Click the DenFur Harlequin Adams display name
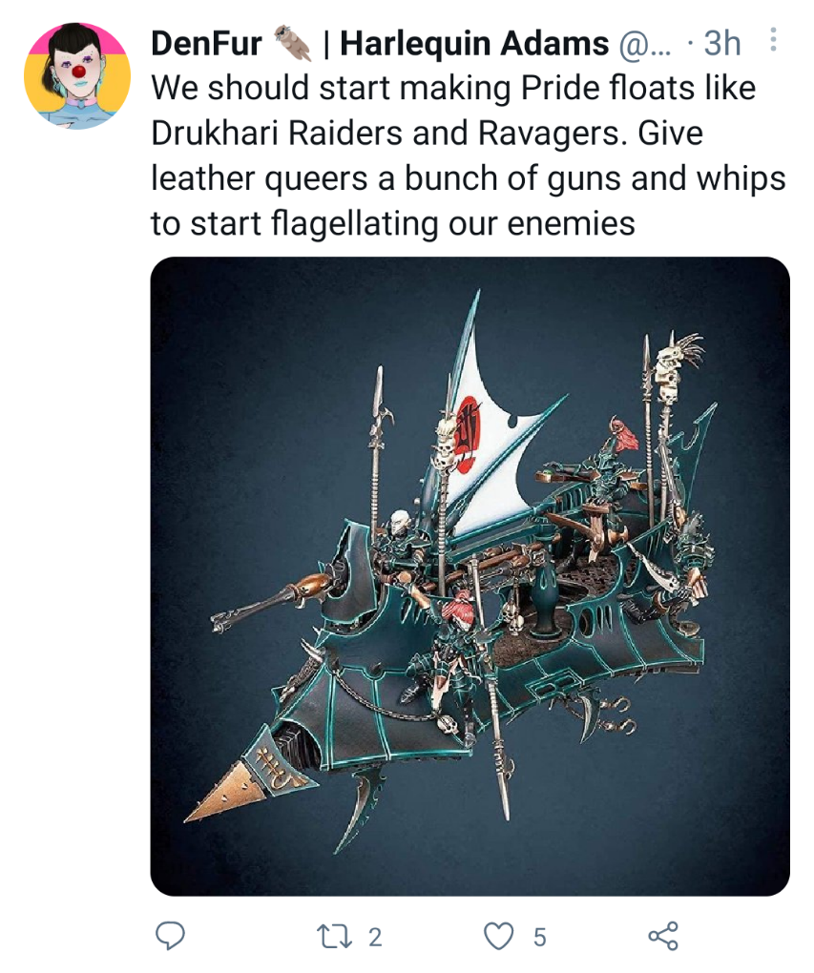This screenshot has height=973, width=814. [380, 44]
